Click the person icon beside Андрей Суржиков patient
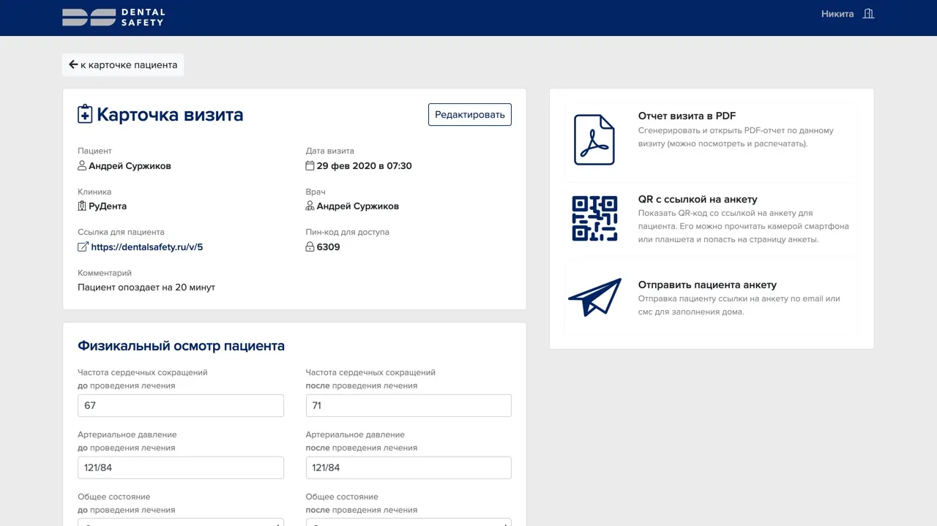 coord(83,166)
